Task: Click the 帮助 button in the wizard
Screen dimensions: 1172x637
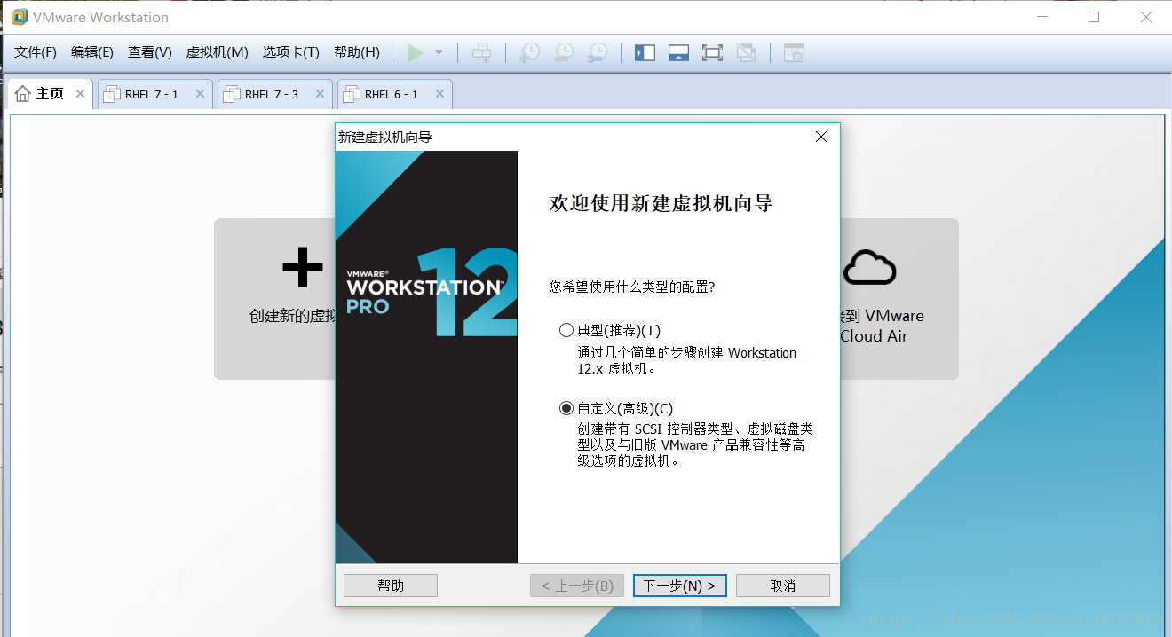Action: [391, 586]
